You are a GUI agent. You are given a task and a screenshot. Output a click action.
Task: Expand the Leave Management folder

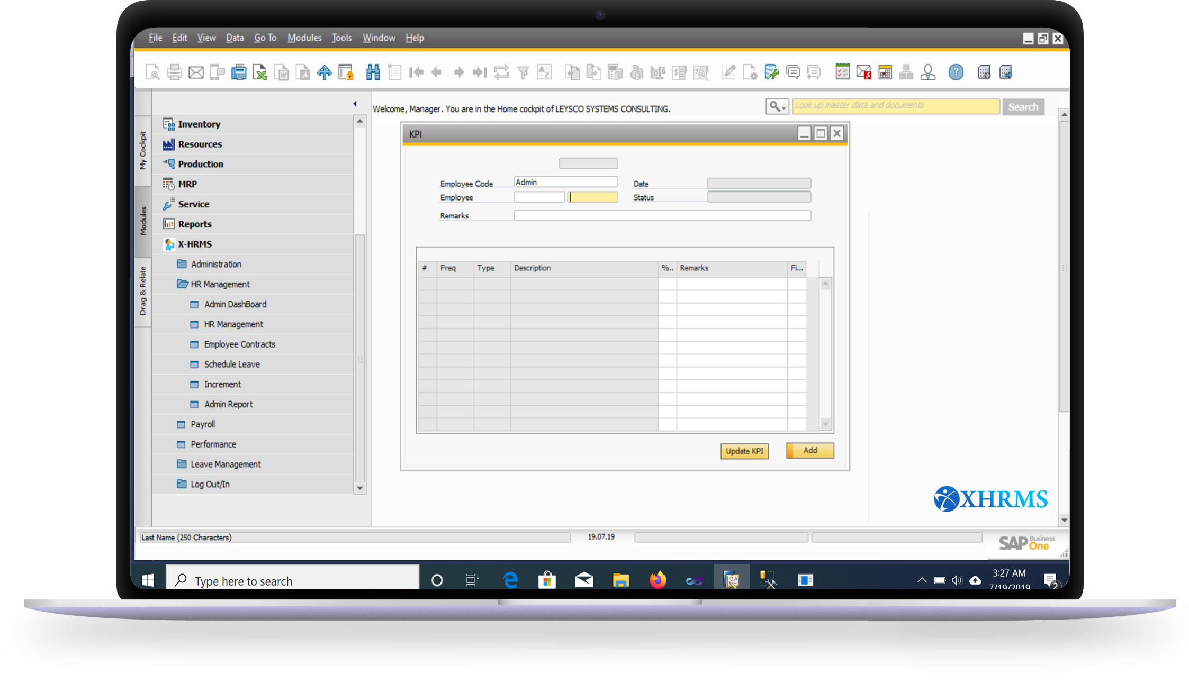pos(225,464)
